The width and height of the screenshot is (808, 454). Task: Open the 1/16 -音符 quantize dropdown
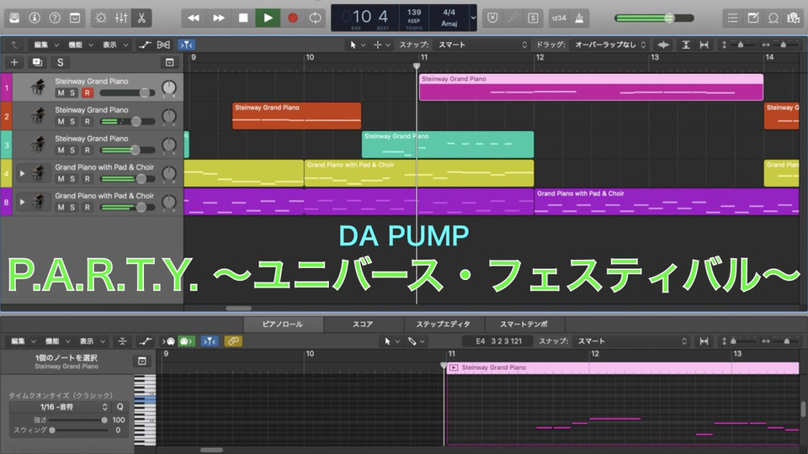click(60, 407)
